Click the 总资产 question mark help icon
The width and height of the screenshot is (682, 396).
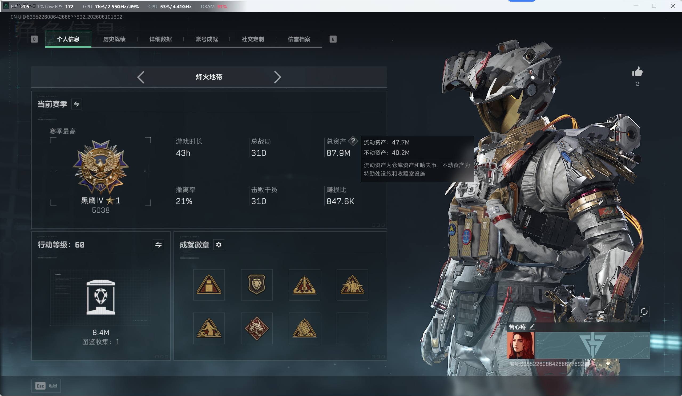(x=353, y=141)
